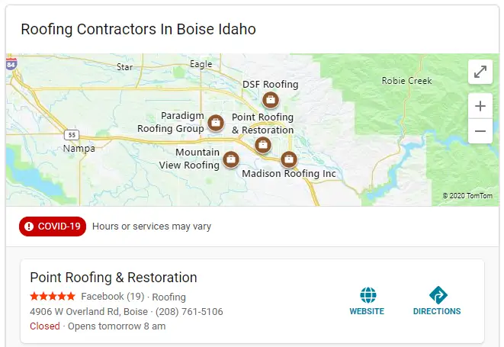The width and height of the screenshot is (504, 347).
Task: Zoom out of the map
Action: pyautogui.click(x=480, y=131)
